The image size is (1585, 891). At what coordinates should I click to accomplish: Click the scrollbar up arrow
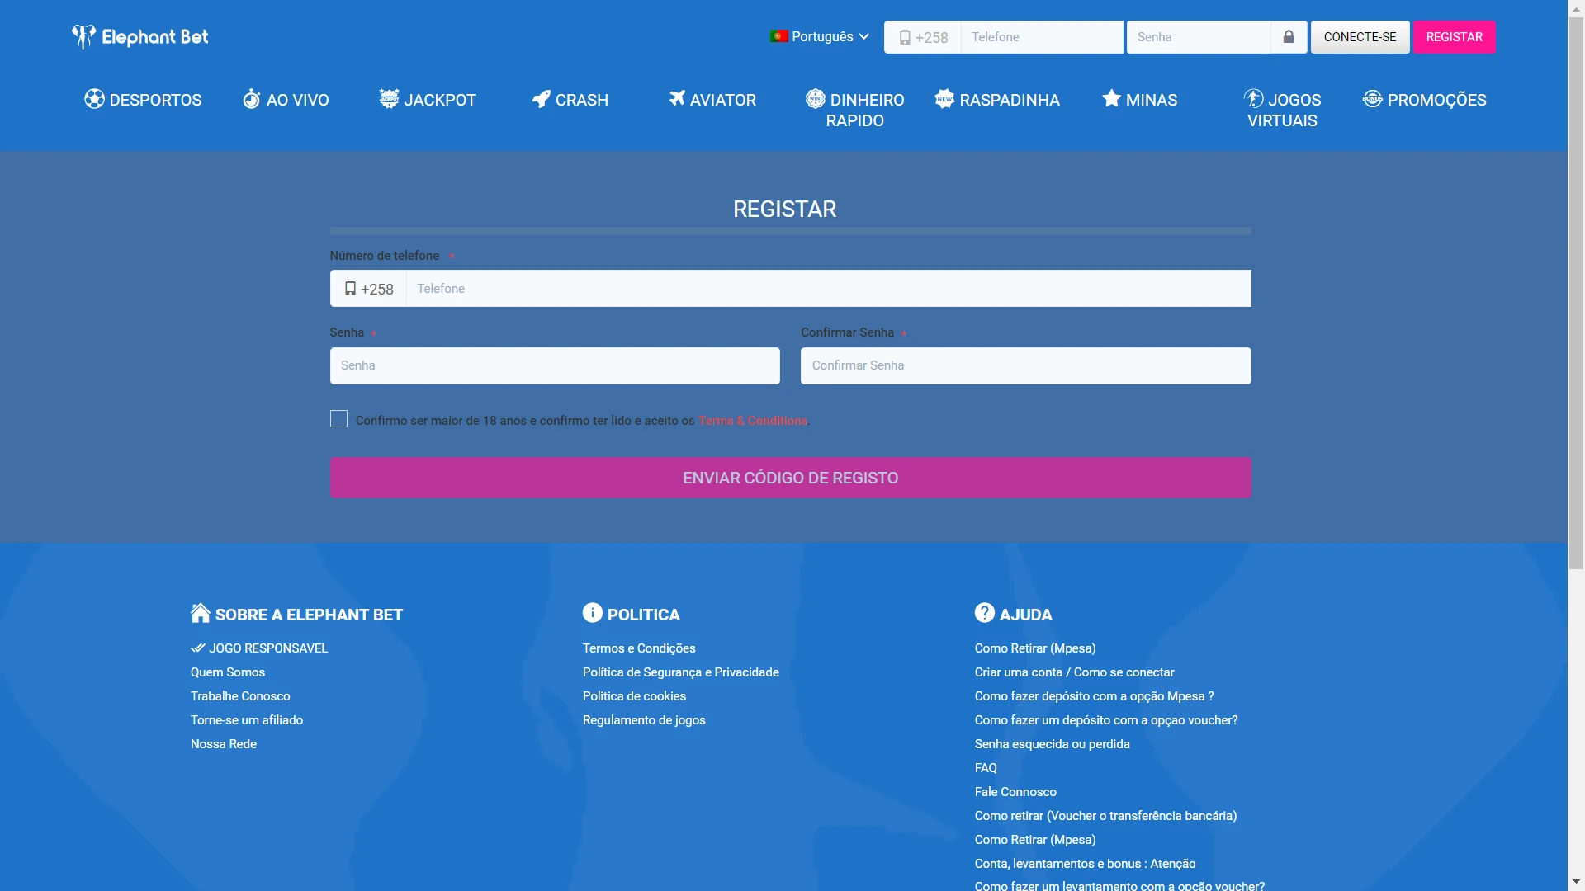pyautogui.click(x=1576, y=8)
